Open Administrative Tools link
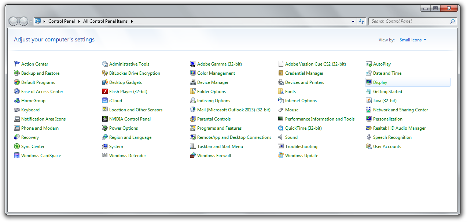This screenshot has height=222, width=467. coord(129,64)
